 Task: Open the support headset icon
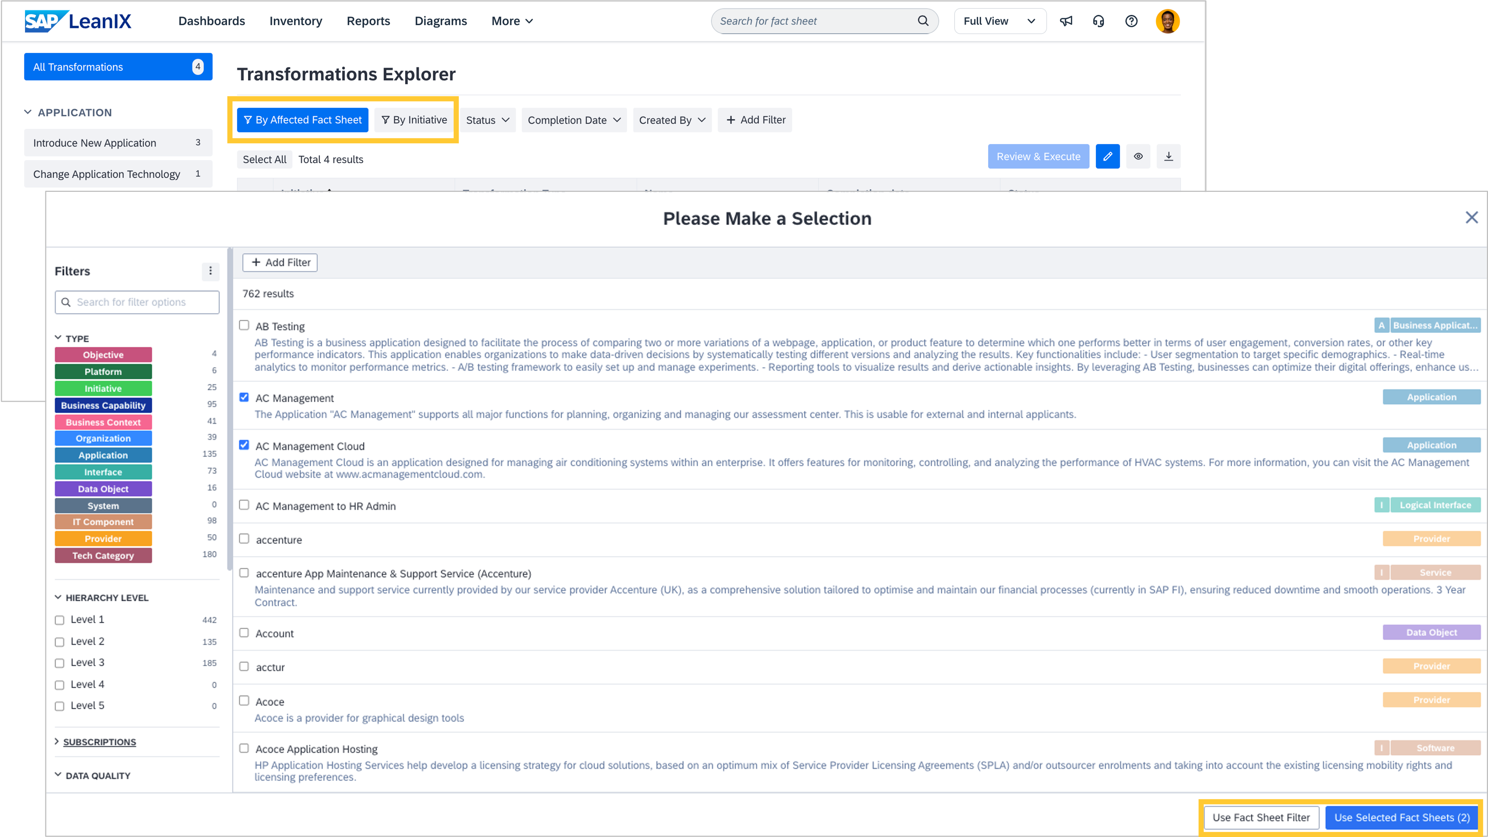point(1098,21)
